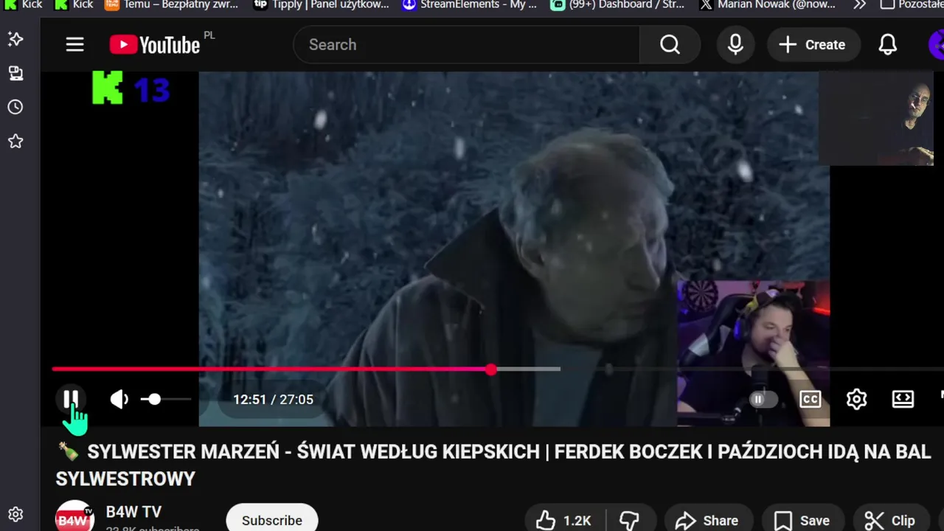
Task: Dislike the video with thumbs down
Action: click(x=629, y=520)
